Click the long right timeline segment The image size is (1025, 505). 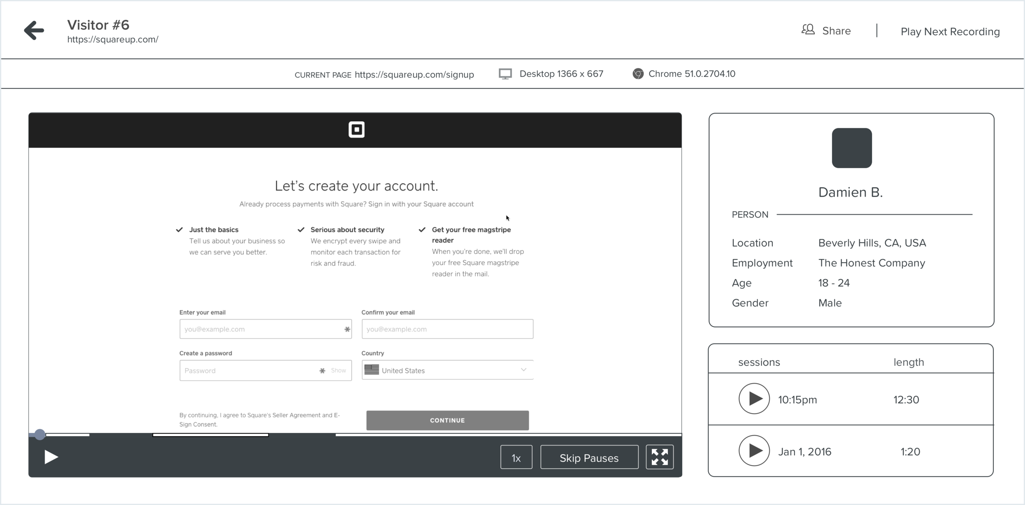point(508,435)
